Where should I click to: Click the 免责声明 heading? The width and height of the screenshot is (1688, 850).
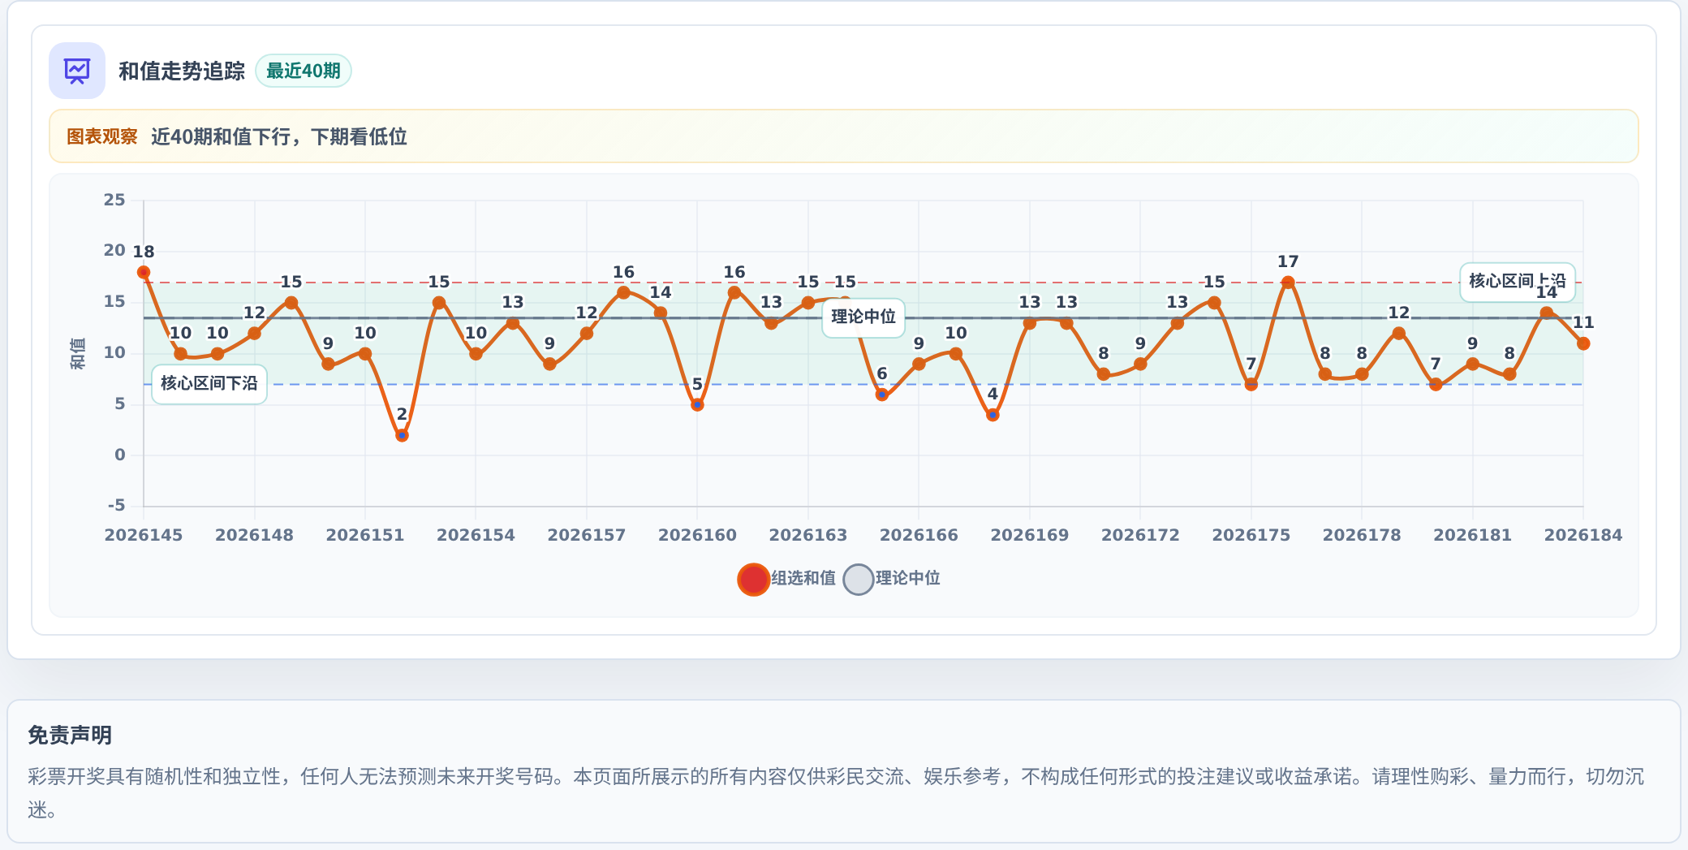point(70,735)
